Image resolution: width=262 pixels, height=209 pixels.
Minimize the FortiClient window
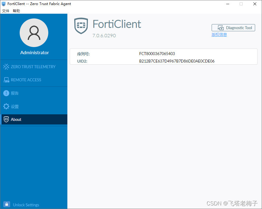coord(228,4)
